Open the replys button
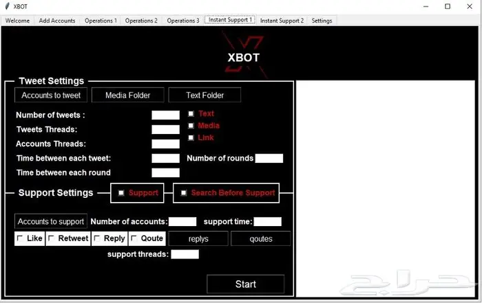The height and width of the screenshot is (303, 482). [198, 238]
